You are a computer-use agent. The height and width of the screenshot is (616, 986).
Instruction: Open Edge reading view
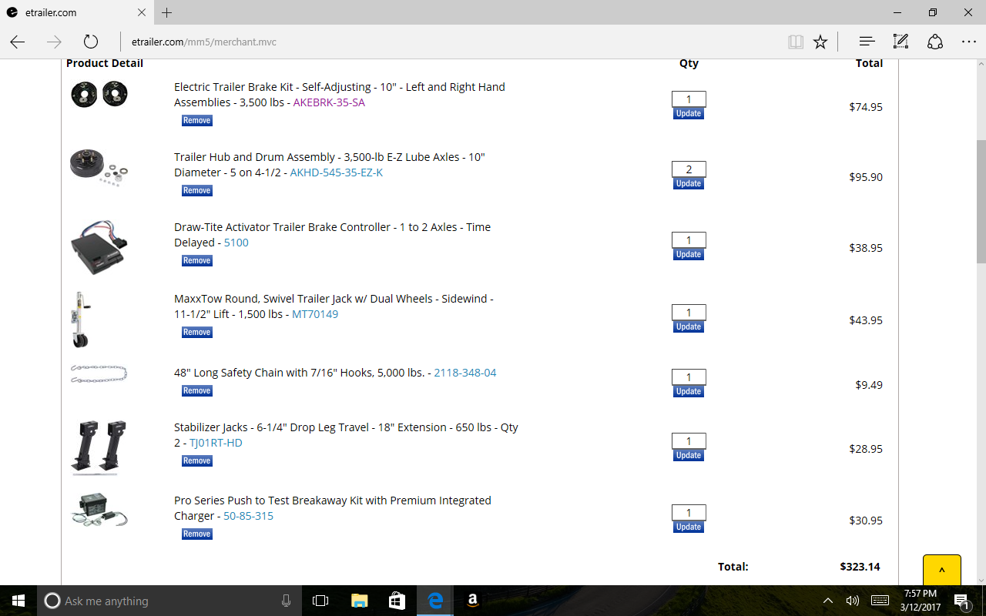coord(796,42)
